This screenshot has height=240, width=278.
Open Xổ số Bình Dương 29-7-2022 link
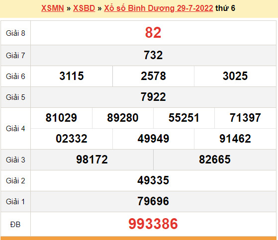(159, 8)
